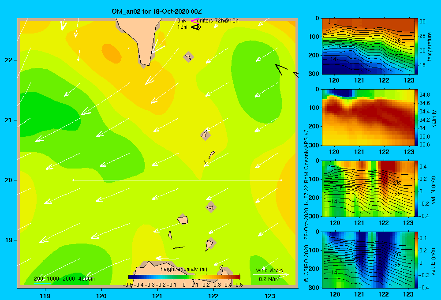The image size is (441, 300).
Task: Select the 'vel. N (m/s)' label
Action: tap(433, 190)
